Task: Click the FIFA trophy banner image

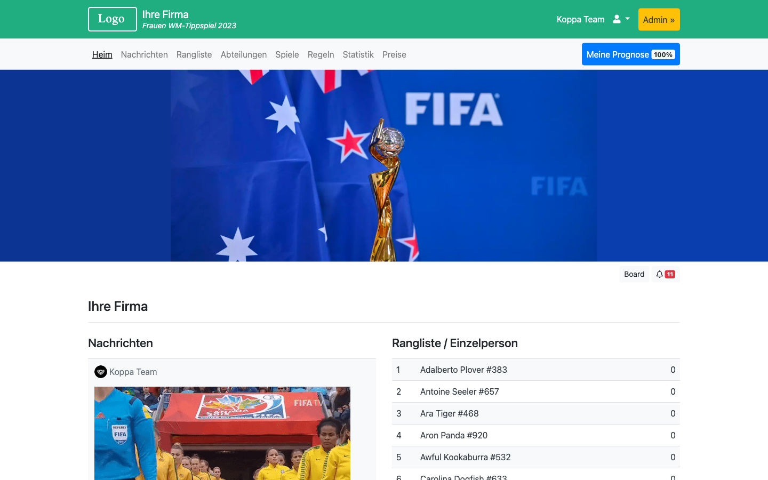Action: [384, 165]
